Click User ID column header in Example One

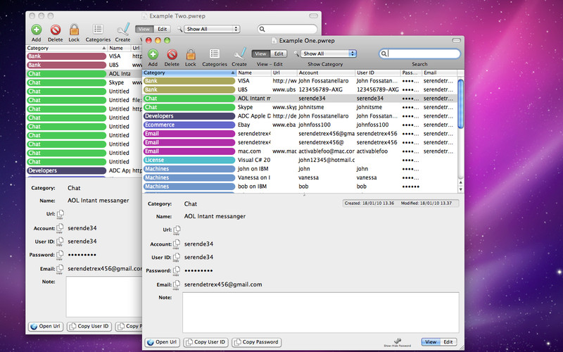(378, 73)
